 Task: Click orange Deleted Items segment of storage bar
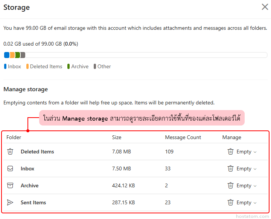pyautogui.click(x=12, y=55)
